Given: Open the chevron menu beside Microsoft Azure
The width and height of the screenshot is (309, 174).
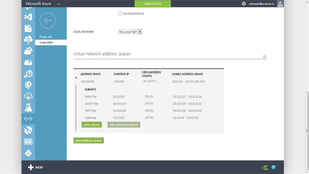Looking at the screenshot, I should click(59, 4).
